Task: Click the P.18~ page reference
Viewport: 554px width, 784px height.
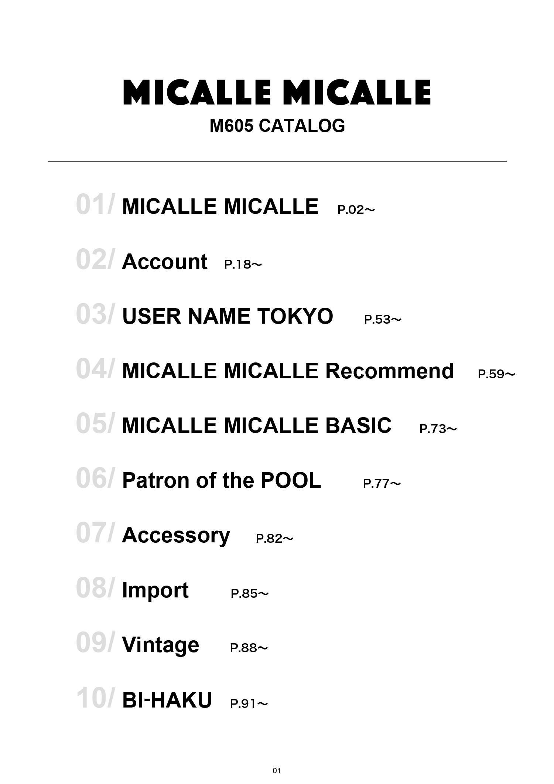Action: pos(243,265)
